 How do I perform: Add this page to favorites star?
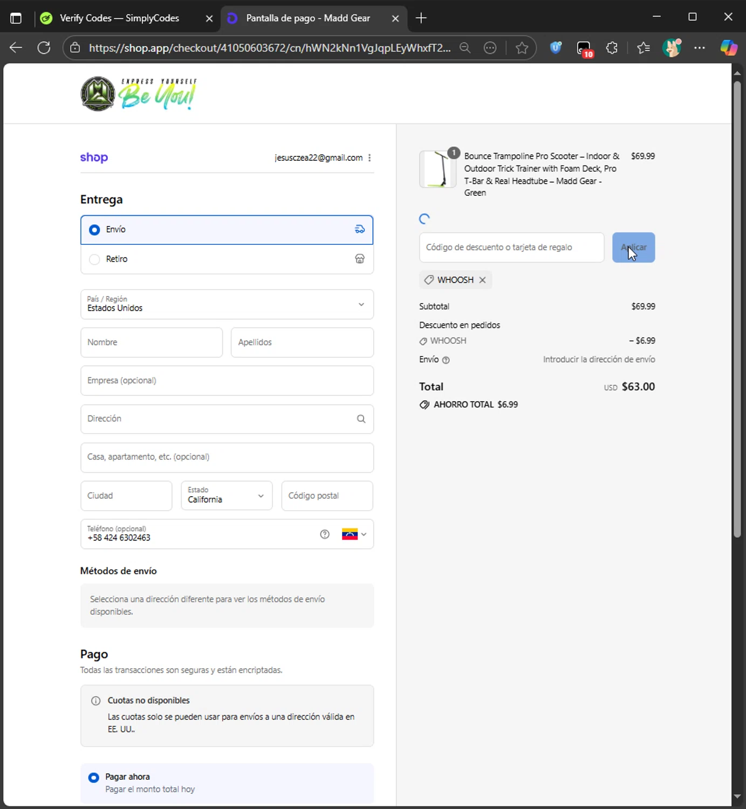tap(522, 48)
